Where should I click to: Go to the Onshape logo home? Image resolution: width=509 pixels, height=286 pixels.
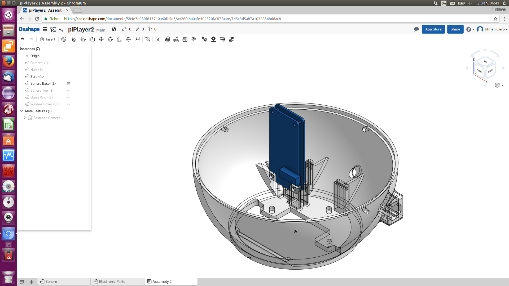pyautogui.click(x=29, y=29)
